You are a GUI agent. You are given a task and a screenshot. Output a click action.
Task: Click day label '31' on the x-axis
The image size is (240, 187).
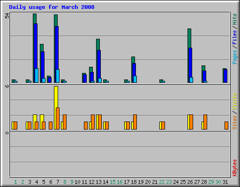(x=225, y=182)
